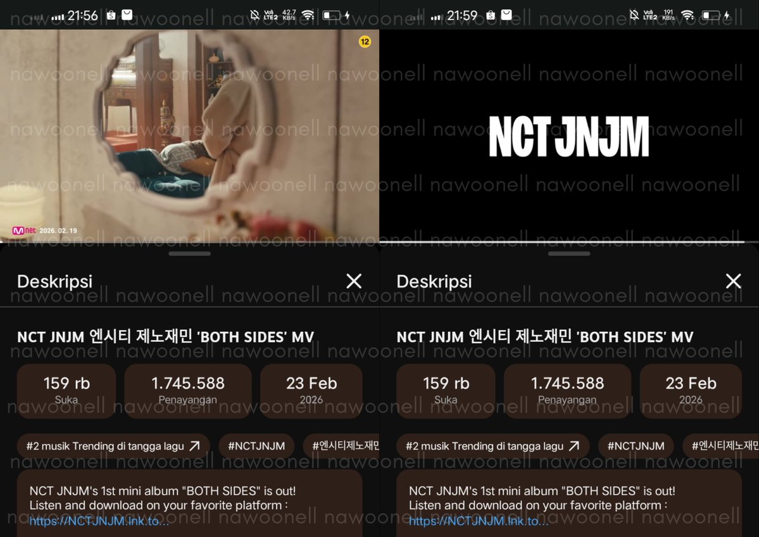This screenshot has width=759, height=537.
Task: Tap the yellow 12 age rating badge
Action: tap(365, 42)
